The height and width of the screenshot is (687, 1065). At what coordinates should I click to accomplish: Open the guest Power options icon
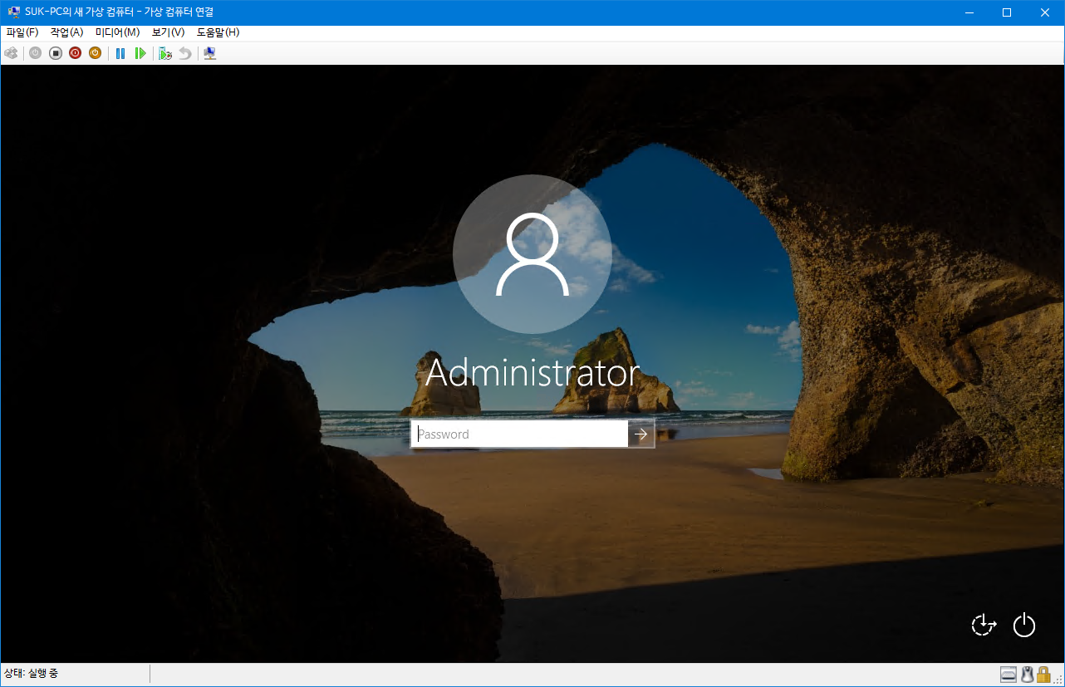coord(1024,625)
